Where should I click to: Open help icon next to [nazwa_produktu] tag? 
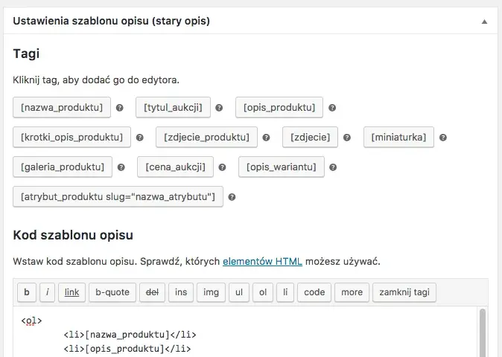(x=119, y=108)
